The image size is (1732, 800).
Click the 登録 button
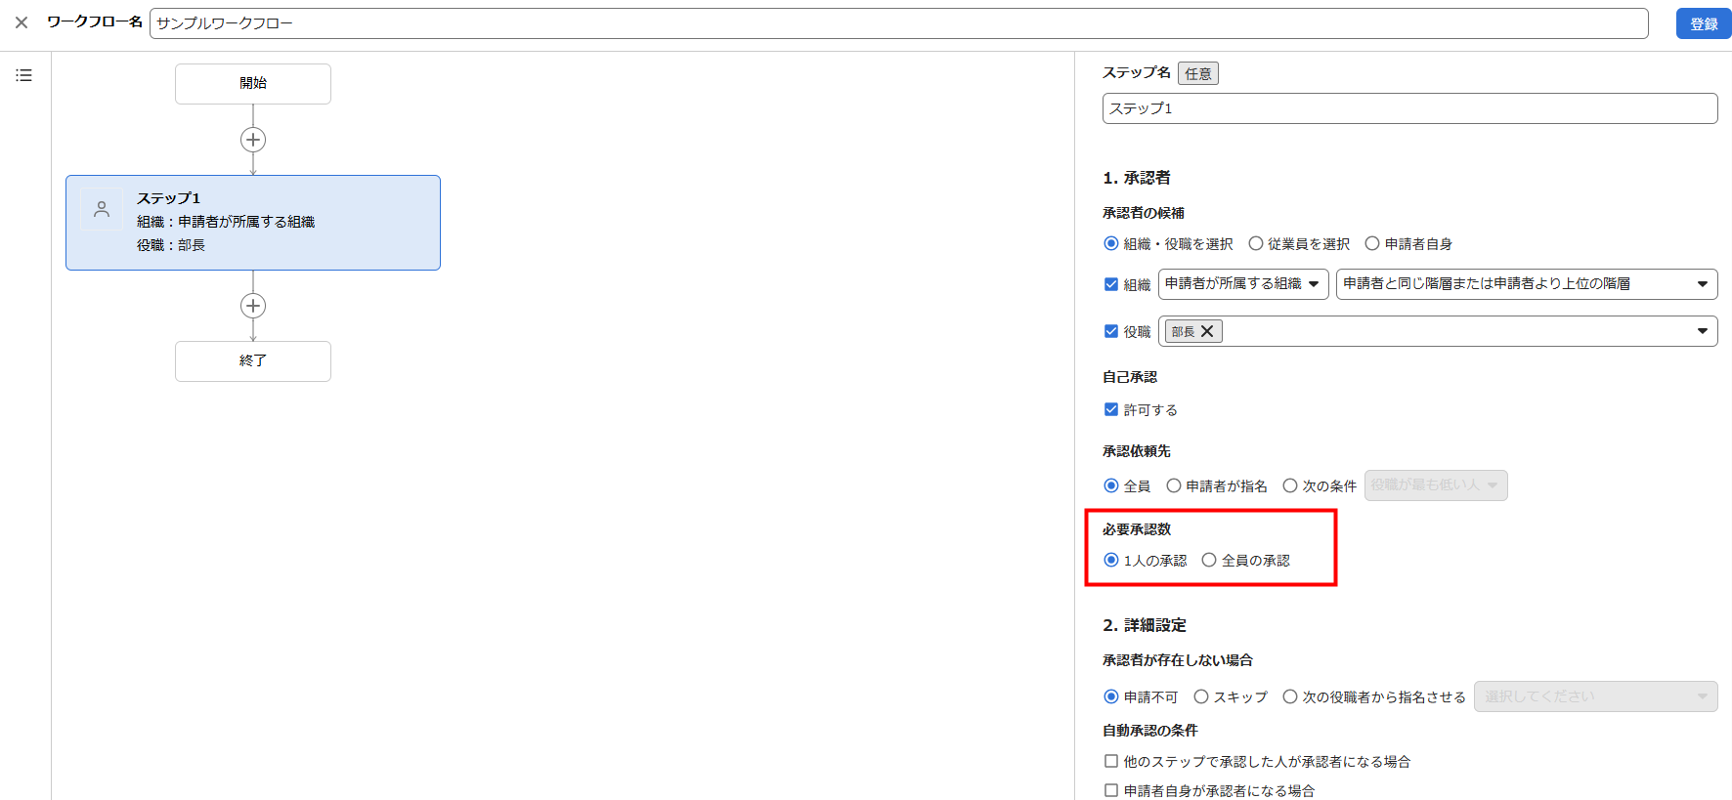[x=1704, y=23]
